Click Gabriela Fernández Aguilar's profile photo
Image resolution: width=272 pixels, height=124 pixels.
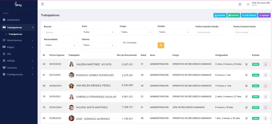(x=71, y=97)
